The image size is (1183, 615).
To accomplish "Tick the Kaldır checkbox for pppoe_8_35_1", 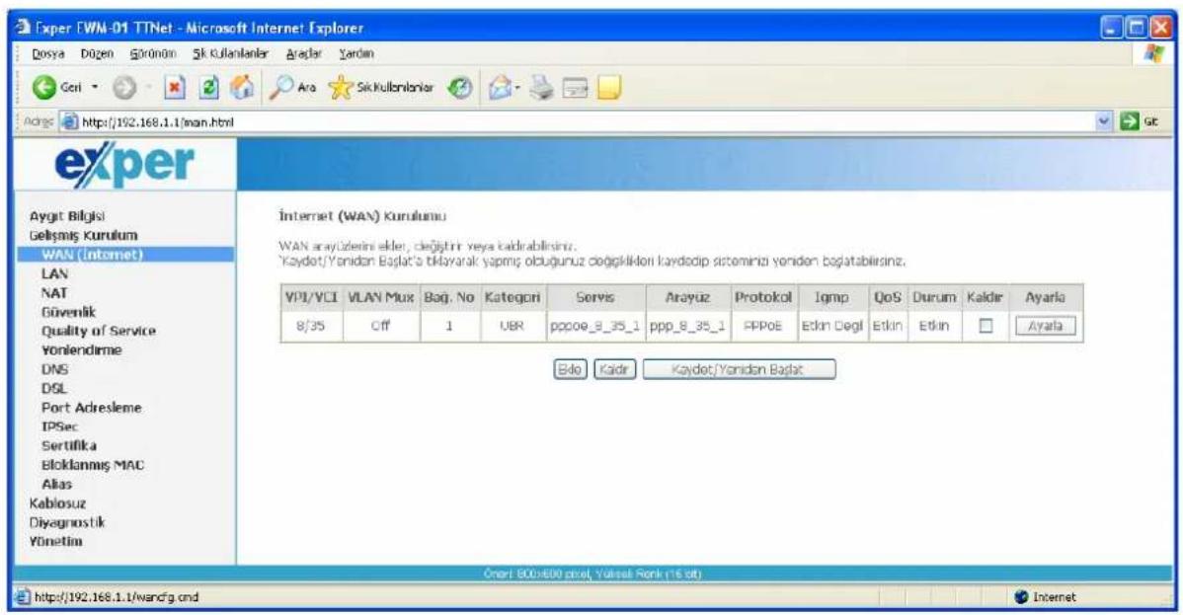I will [986, 326].
